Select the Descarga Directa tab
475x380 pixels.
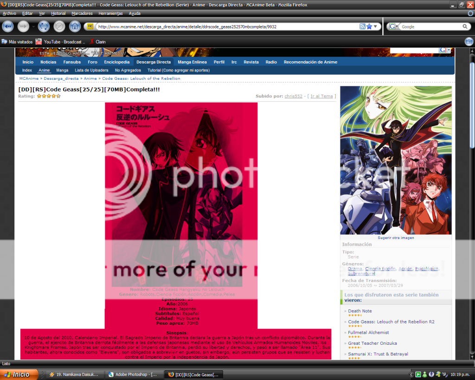[x=154, y=62]
